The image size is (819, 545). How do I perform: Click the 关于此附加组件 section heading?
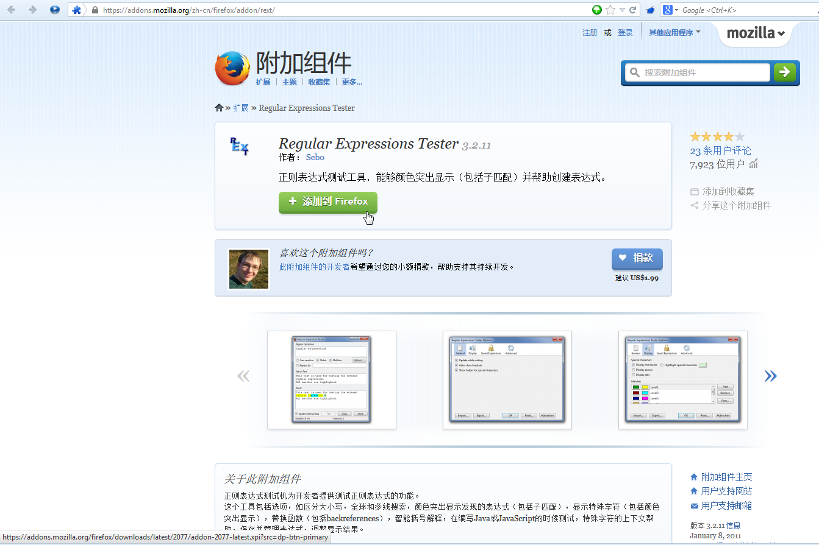(x=262, y=479)
